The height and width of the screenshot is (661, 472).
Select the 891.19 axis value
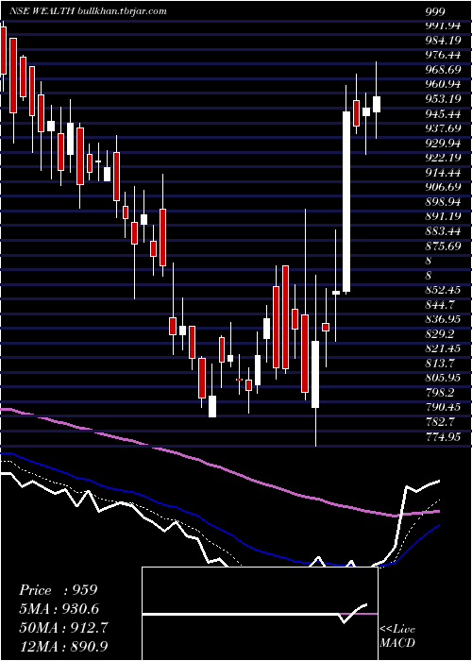(443, 216)
